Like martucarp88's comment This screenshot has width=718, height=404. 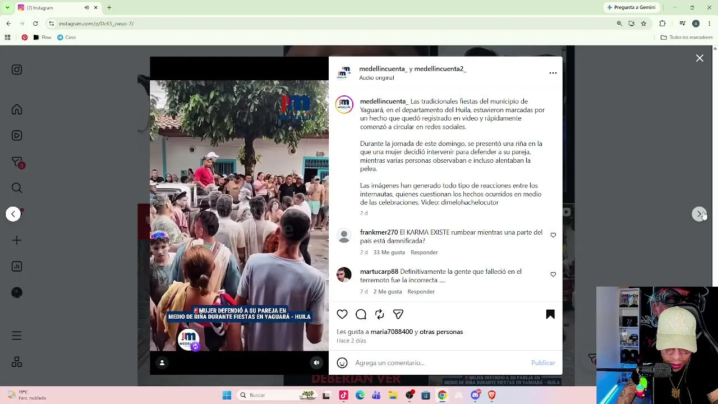(x=553, y=274)
